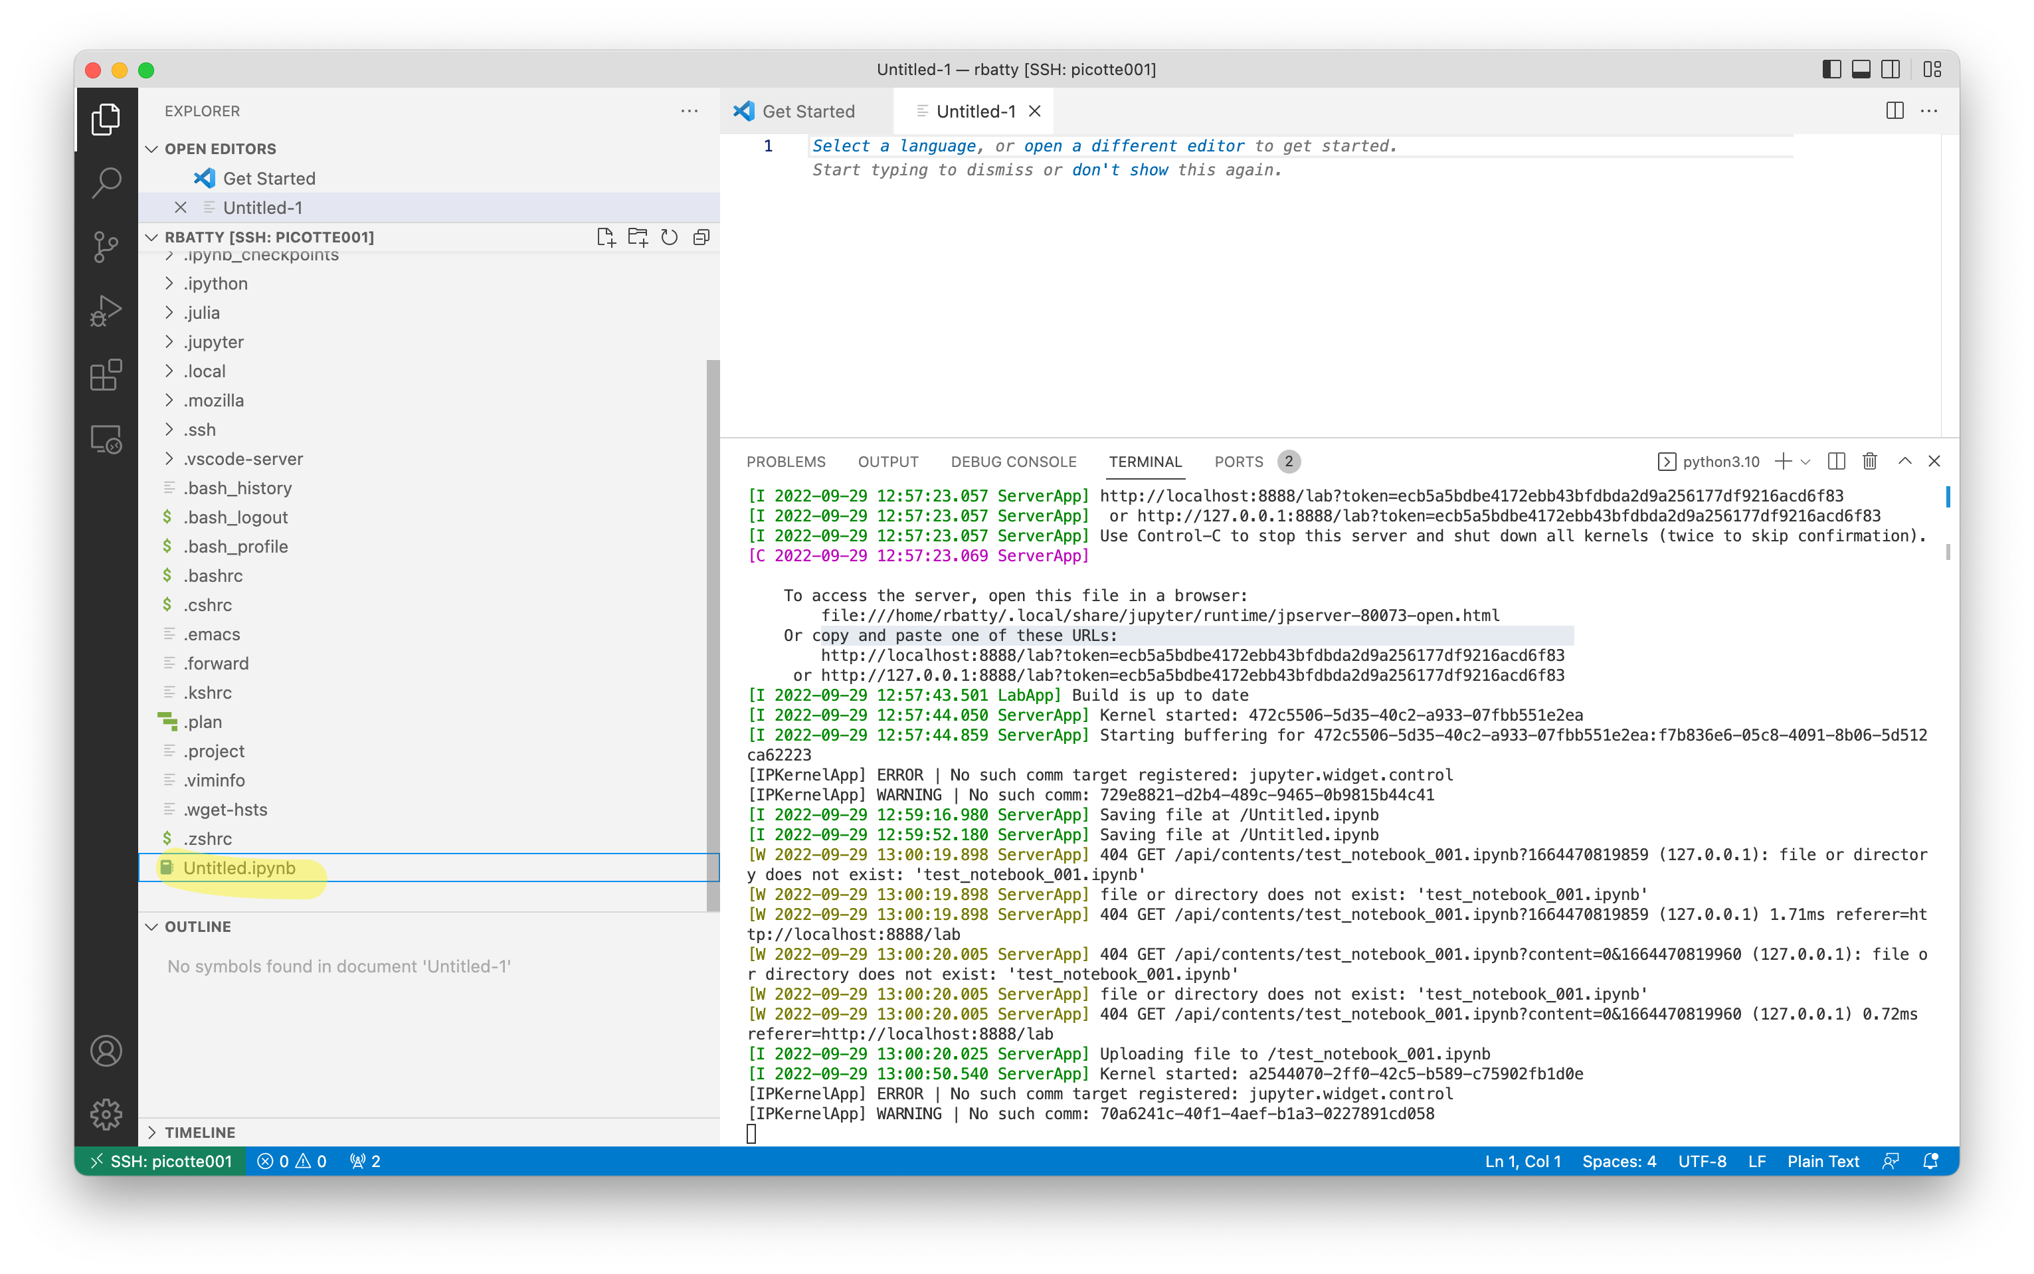Open editor more actions ellipsis
The height and width of the screenshot is (1274, 2034).
click(1928, 111)
